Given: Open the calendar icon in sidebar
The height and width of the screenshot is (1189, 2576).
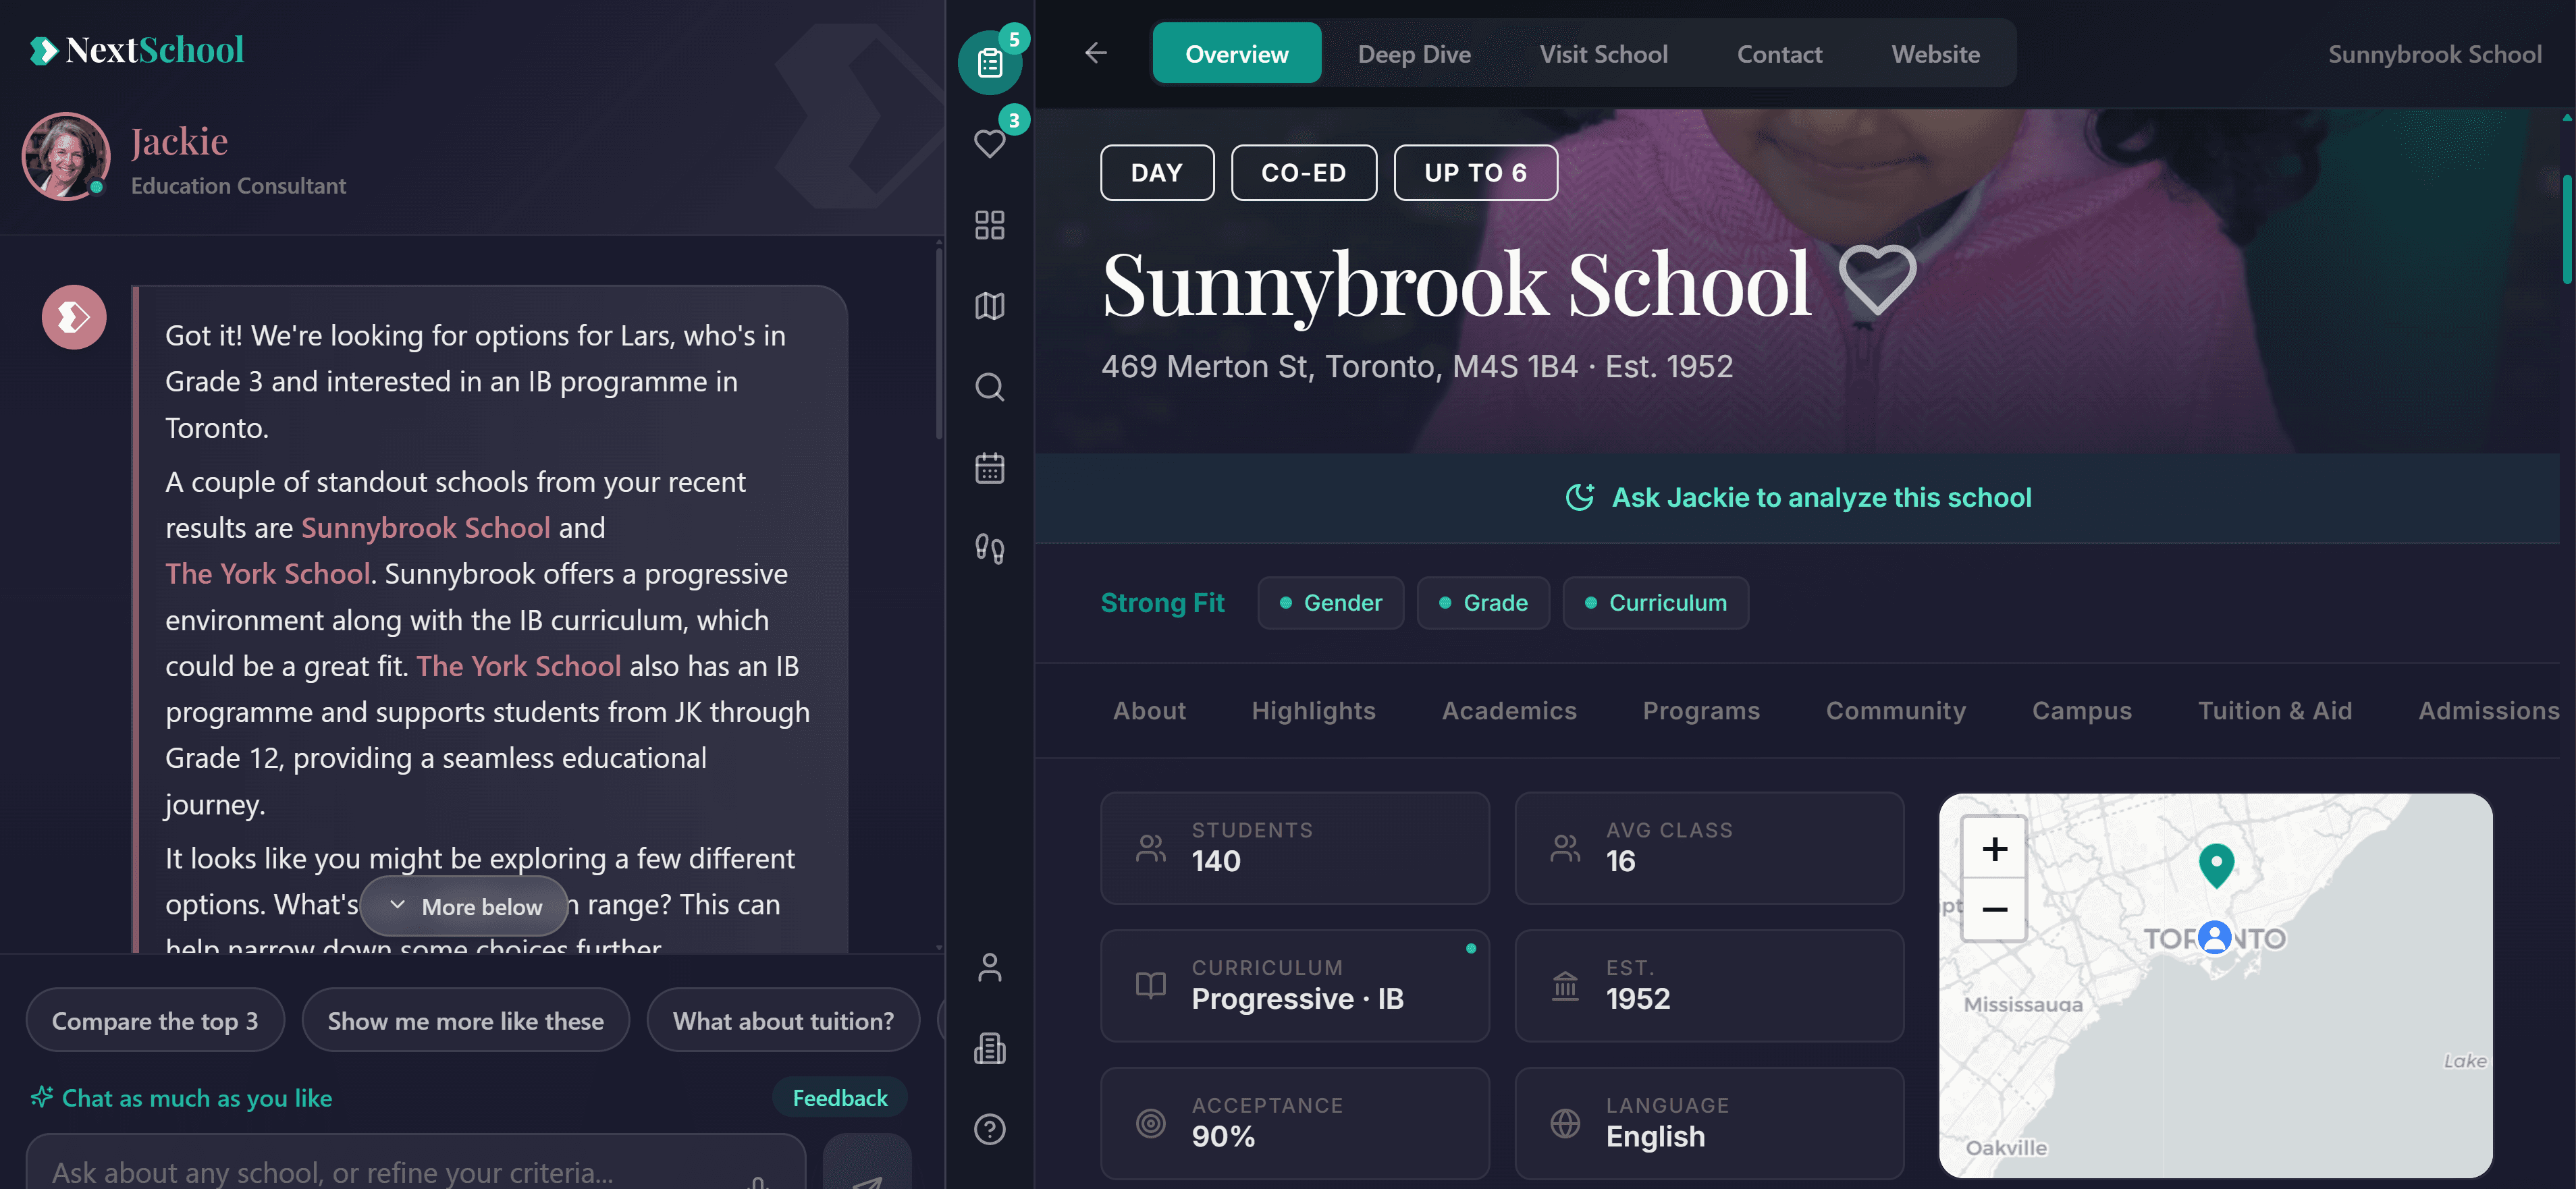Looking at the screenshot, I should click(x=989, y=468).
